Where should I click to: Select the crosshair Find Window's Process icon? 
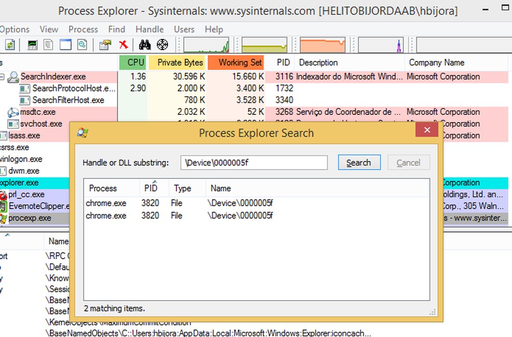[x=162, y=45]
